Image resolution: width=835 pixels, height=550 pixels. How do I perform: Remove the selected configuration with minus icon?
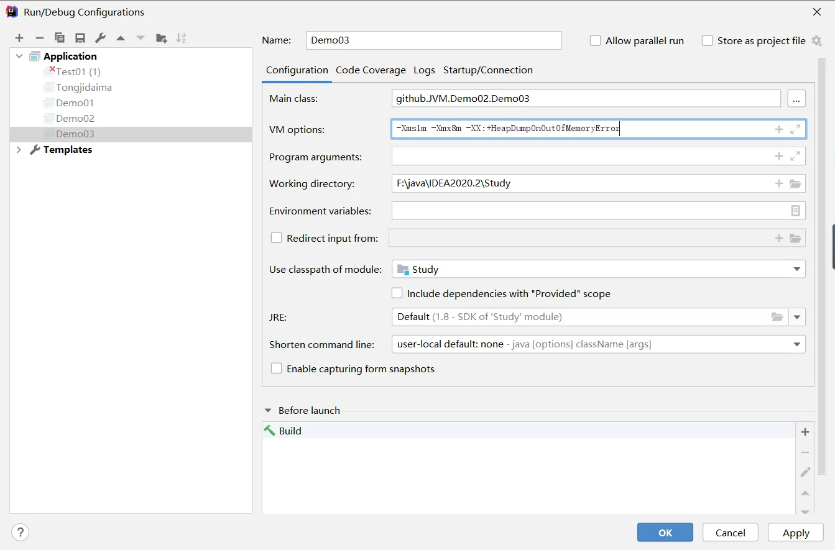39,38
